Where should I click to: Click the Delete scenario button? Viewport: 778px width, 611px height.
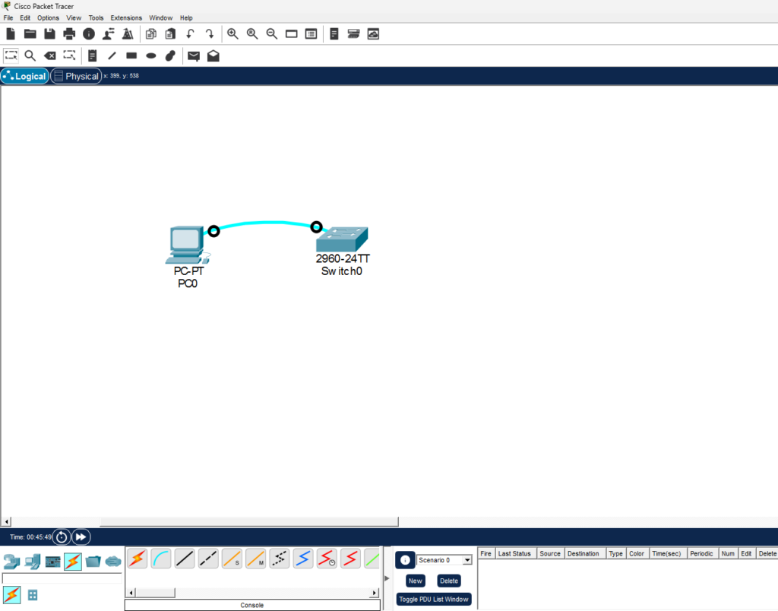[x=449, y=581]
